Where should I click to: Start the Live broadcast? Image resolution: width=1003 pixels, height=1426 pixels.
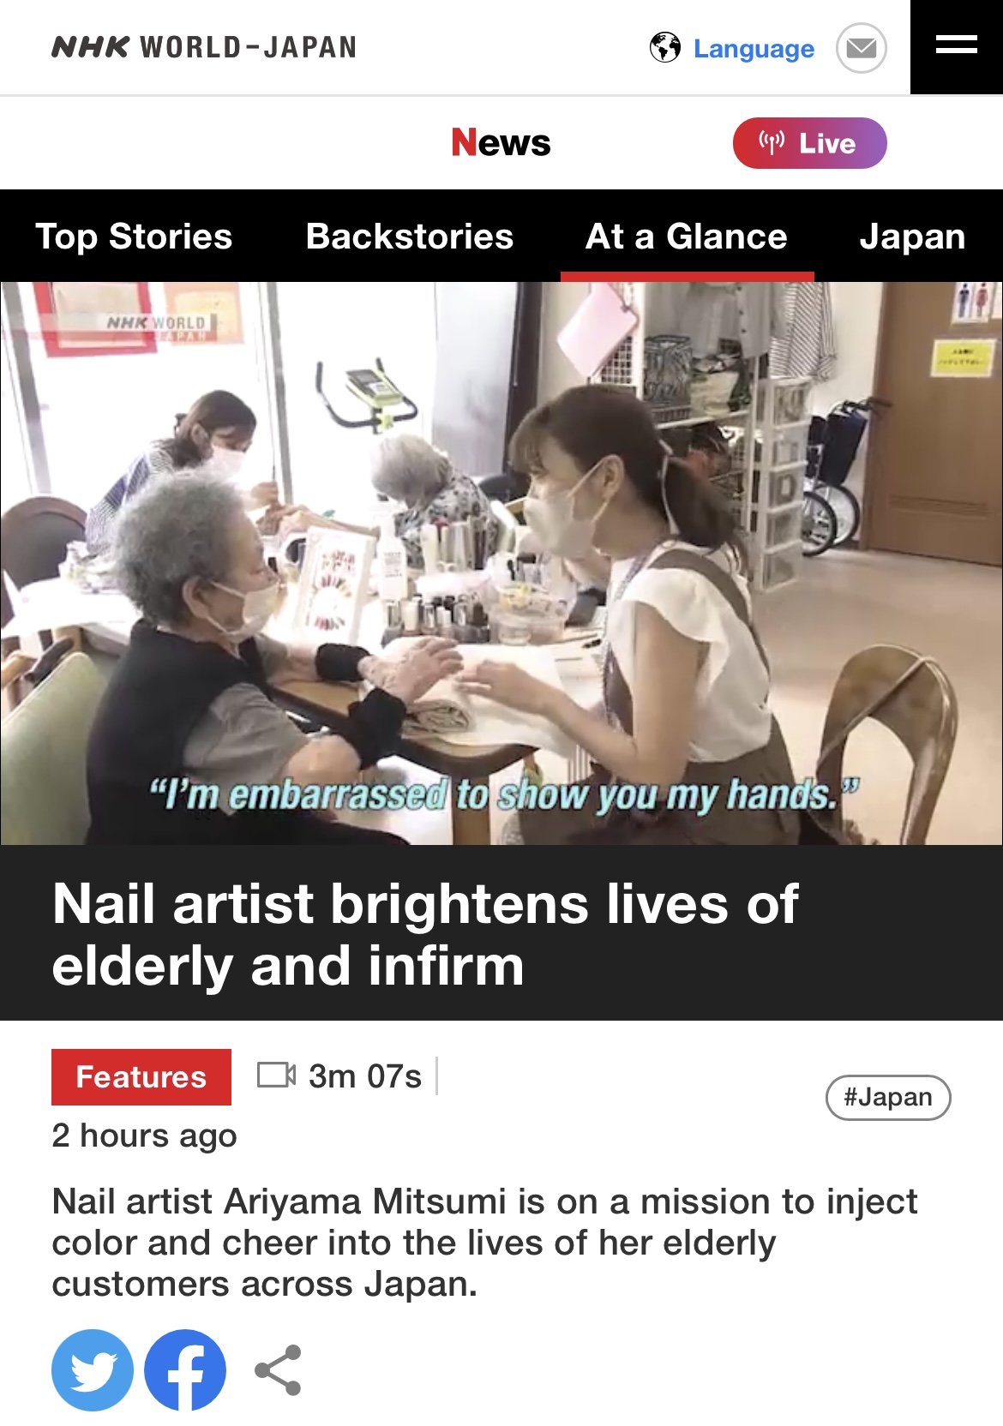pyautogui.click(x=809, y=143)
